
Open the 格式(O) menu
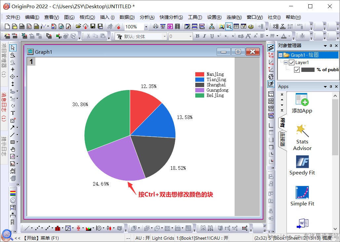(87, 17)
